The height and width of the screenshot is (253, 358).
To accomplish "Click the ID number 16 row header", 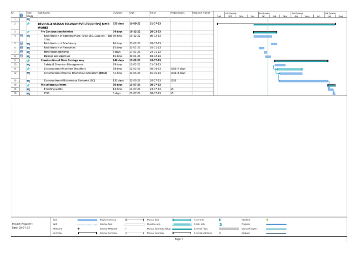I will click(x=15, y=93).
